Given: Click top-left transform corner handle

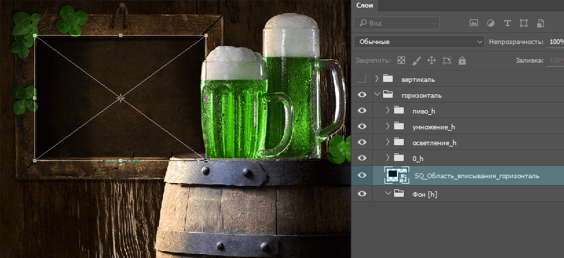Looking at the screenshot, I should click(35, 35).
